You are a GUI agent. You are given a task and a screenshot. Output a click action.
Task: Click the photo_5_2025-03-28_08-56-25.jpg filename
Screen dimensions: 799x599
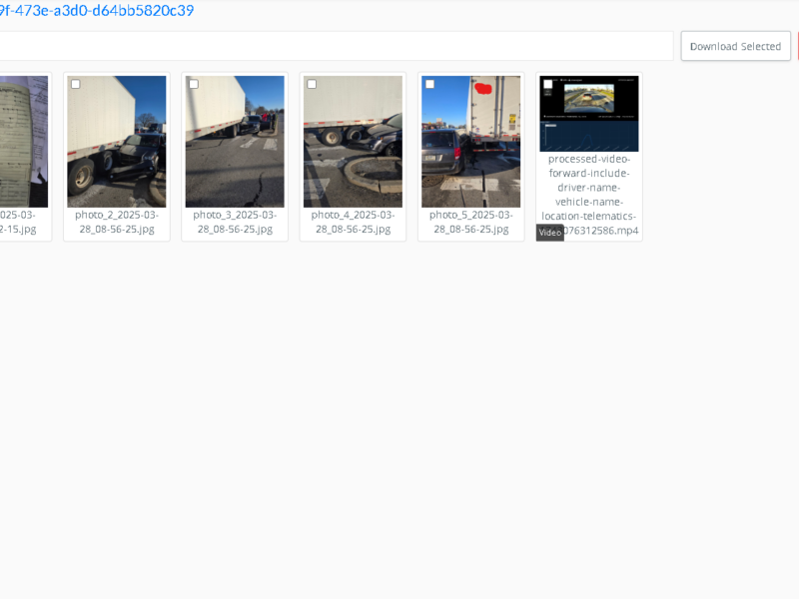[x=471, y=222]
